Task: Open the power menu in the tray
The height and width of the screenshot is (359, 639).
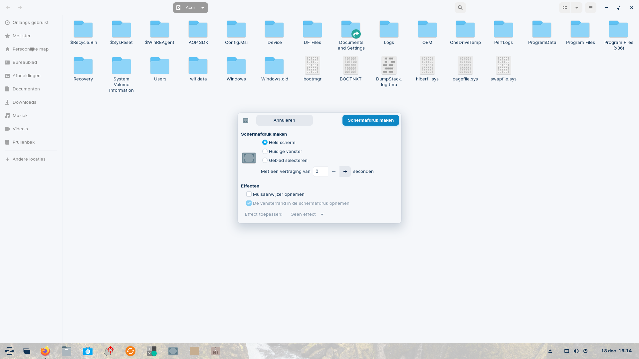Action: click(585, 351)
